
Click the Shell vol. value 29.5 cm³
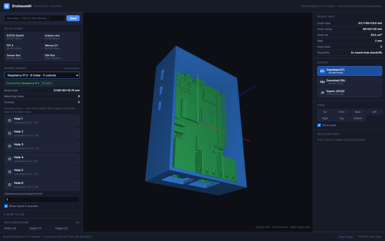376,35
